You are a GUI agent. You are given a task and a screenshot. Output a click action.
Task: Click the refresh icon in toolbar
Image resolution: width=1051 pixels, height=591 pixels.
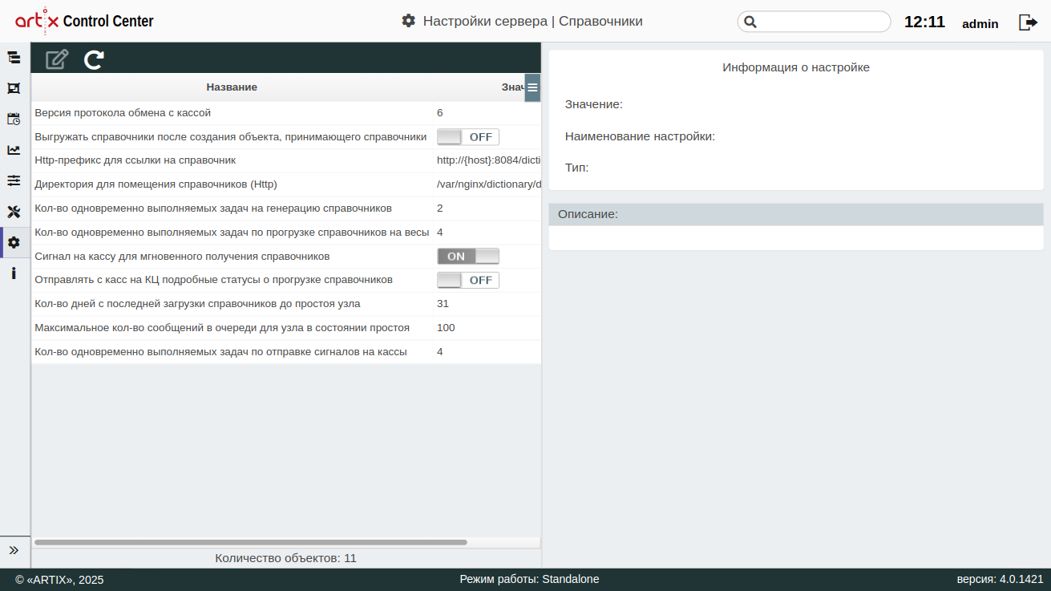(x=94, y=59)
